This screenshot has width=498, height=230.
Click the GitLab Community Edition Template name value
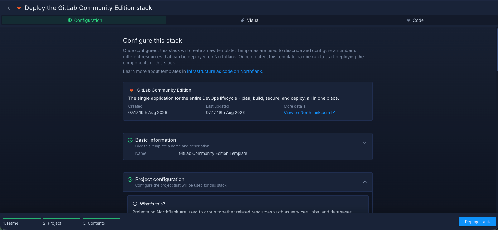coord(213,153)
